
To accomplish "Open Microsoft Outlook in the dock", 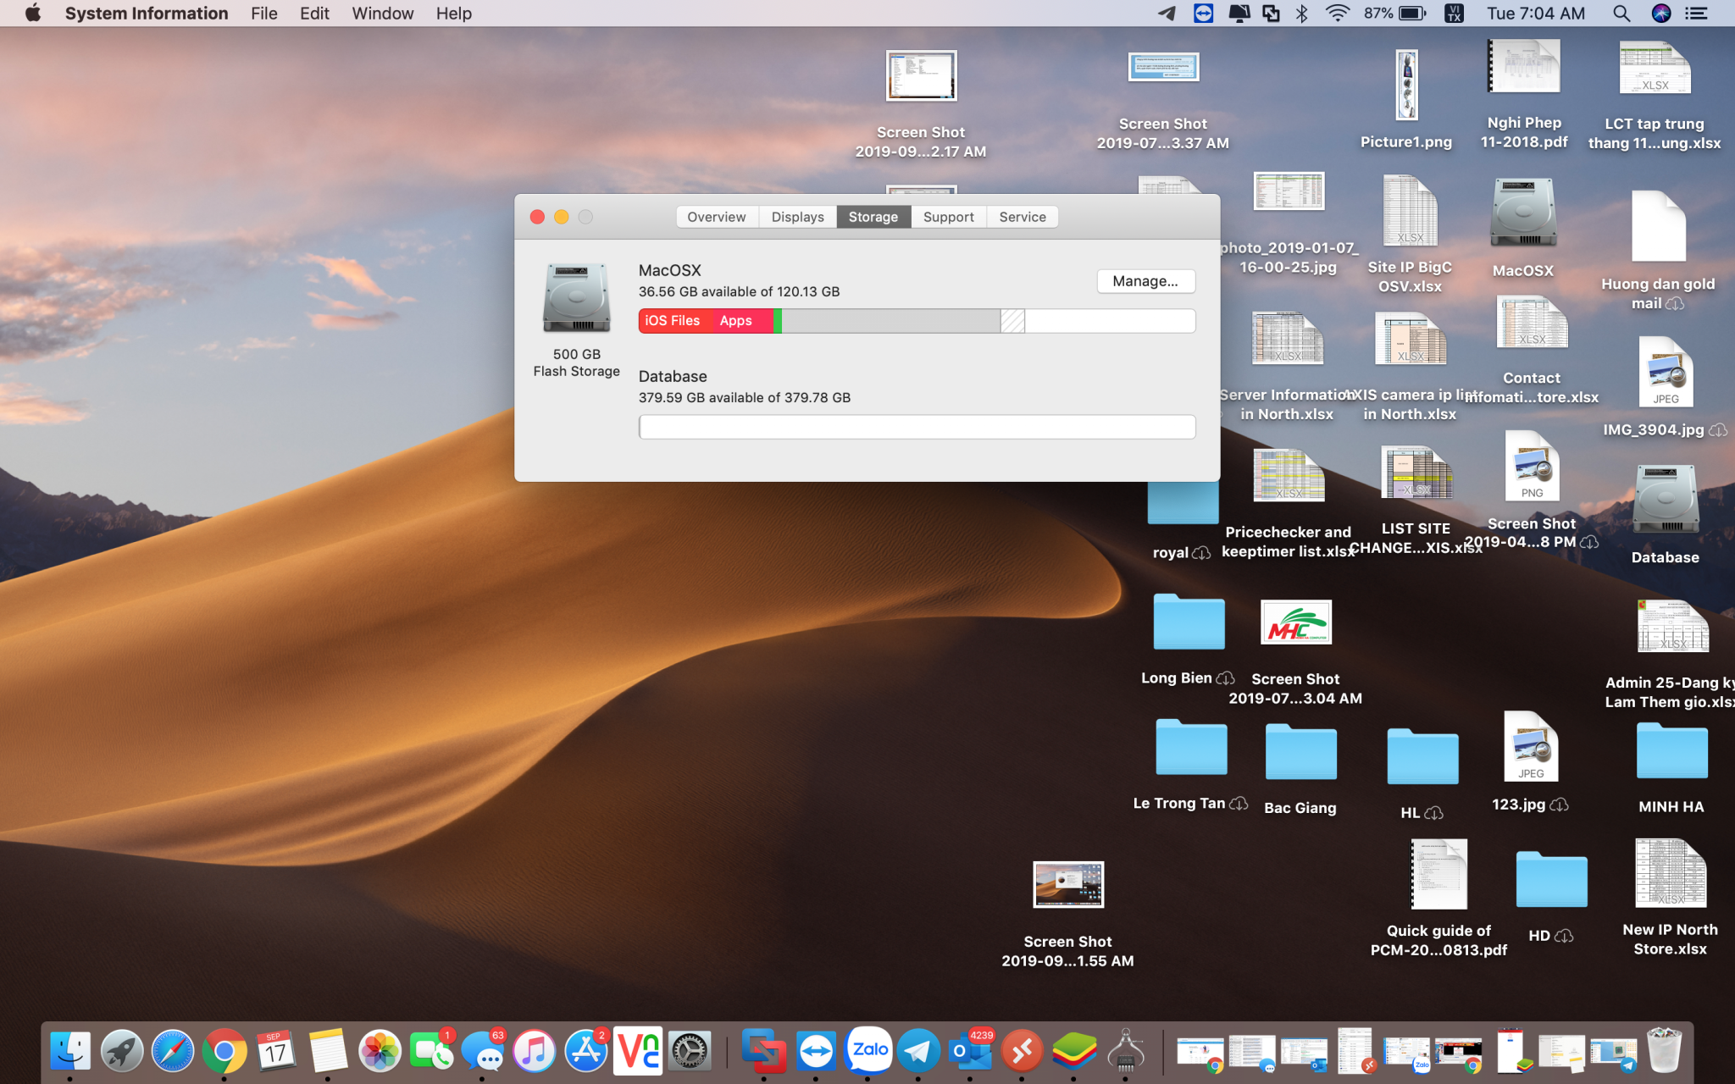I will 970,1051.
